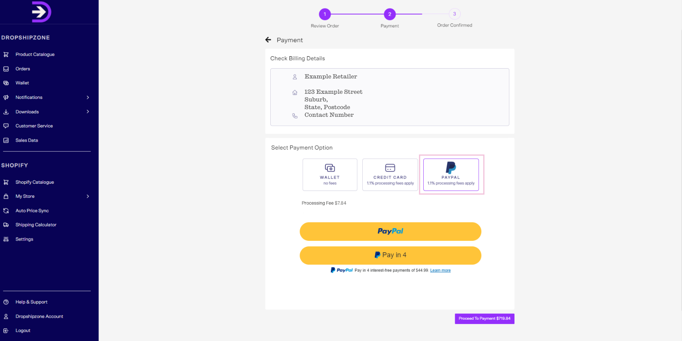Viewport: 682px width, 341px height.
Task: Click the Check Billing Details heading
Action: pos(298,58)
